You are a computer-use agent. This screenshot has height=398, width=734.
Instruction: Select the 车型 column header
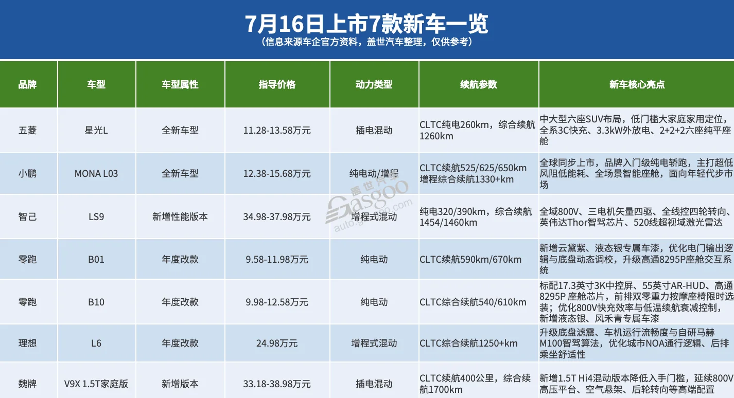tap(96, 84)
